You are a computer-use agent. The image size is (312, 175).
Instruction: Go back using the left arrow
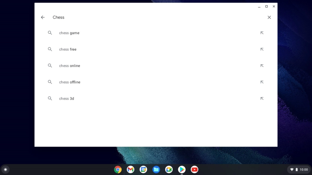point(43,18)
